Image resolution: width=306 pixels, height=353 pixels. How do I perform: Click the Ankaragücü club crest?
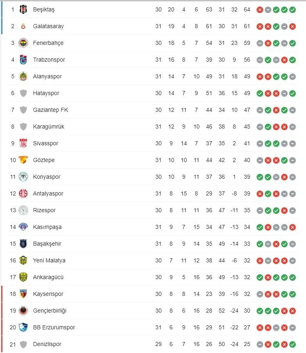click(x=23, y=277)
